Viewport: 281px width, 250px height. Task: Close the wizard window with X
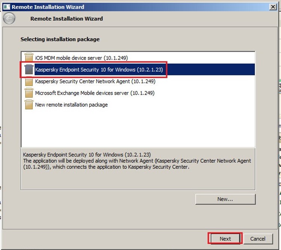tap(273, 7)
